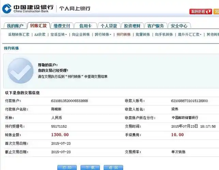Expand the 境外外汇汇款 dropdown menu
This screenshot has width=219, height=170.
click(x=189, y=34)
